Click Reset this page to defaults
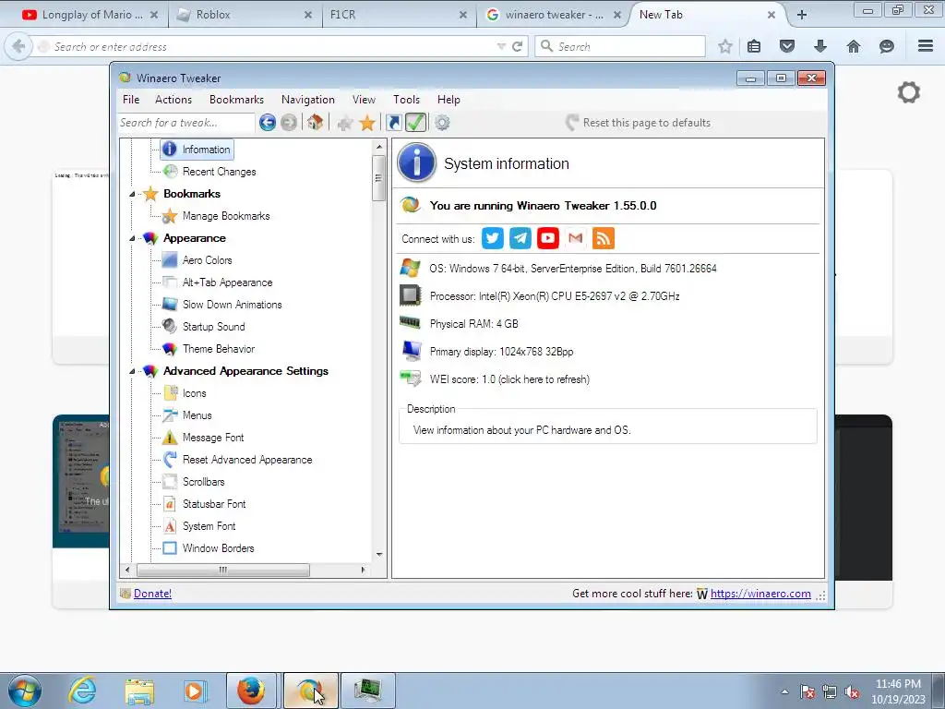945x709 pixels. (x=638, y=123)
